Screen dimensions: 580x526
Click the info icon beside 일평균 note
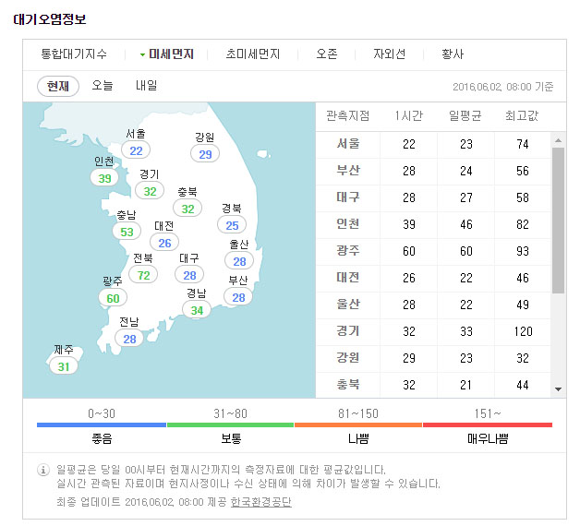click(x=43, y=471)
